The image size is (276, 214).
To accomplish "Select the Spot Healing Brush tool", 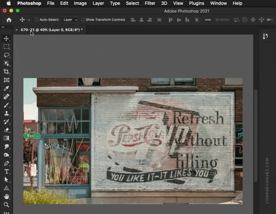I will coord(6,96).
